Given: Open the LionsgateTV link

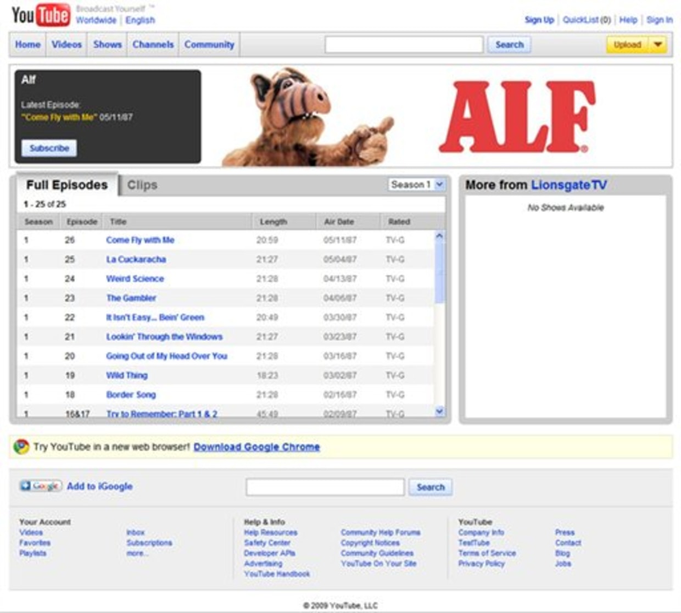Looking at the screenshot, I should [x=569, y=185].
